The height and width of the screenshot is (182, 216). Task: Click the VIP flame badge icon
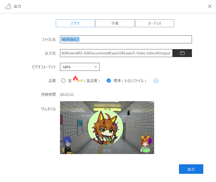click(x=75, y=78)
